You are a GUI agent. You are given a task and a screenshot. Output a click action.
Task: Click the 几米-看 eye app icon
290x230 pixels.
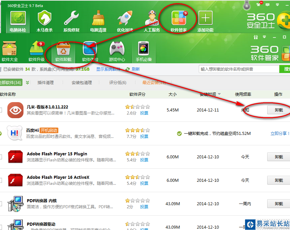coord(15,110)
